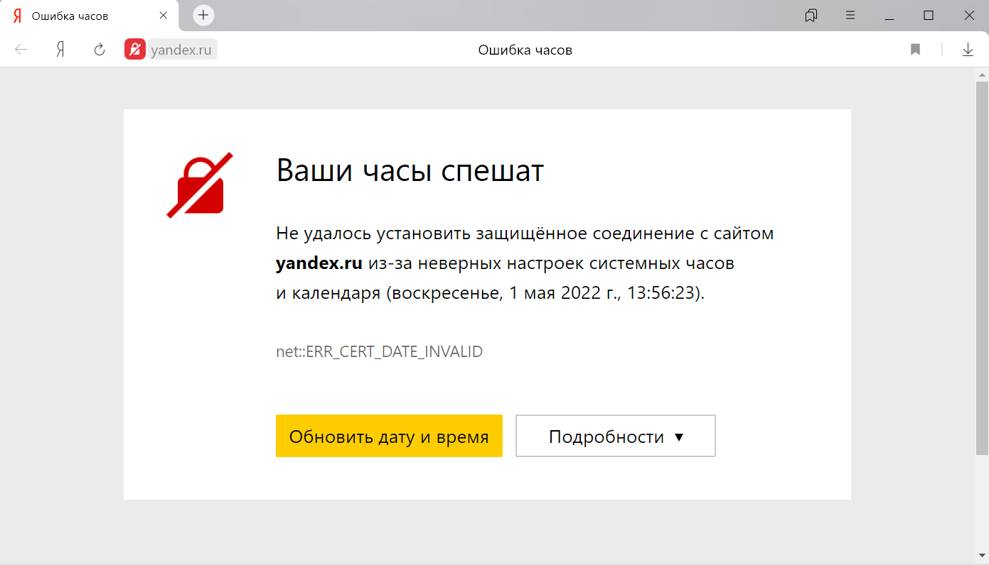
Task: Open the browser main menu icon
Action: [850, 16]
